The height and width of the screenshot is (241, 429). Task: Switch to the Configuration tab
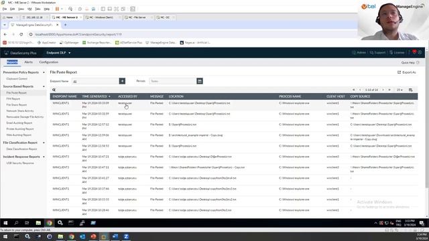49,62
